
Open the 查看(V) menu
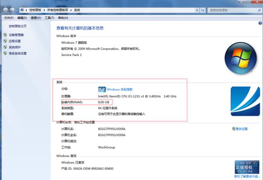(x=36, y=18)
